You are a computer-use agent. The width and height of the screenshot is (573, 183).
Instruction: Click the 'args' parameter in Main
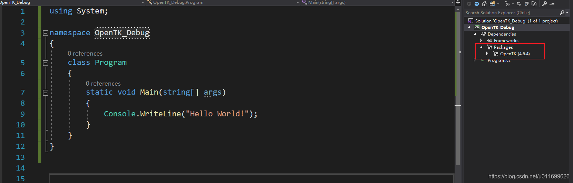213,92
